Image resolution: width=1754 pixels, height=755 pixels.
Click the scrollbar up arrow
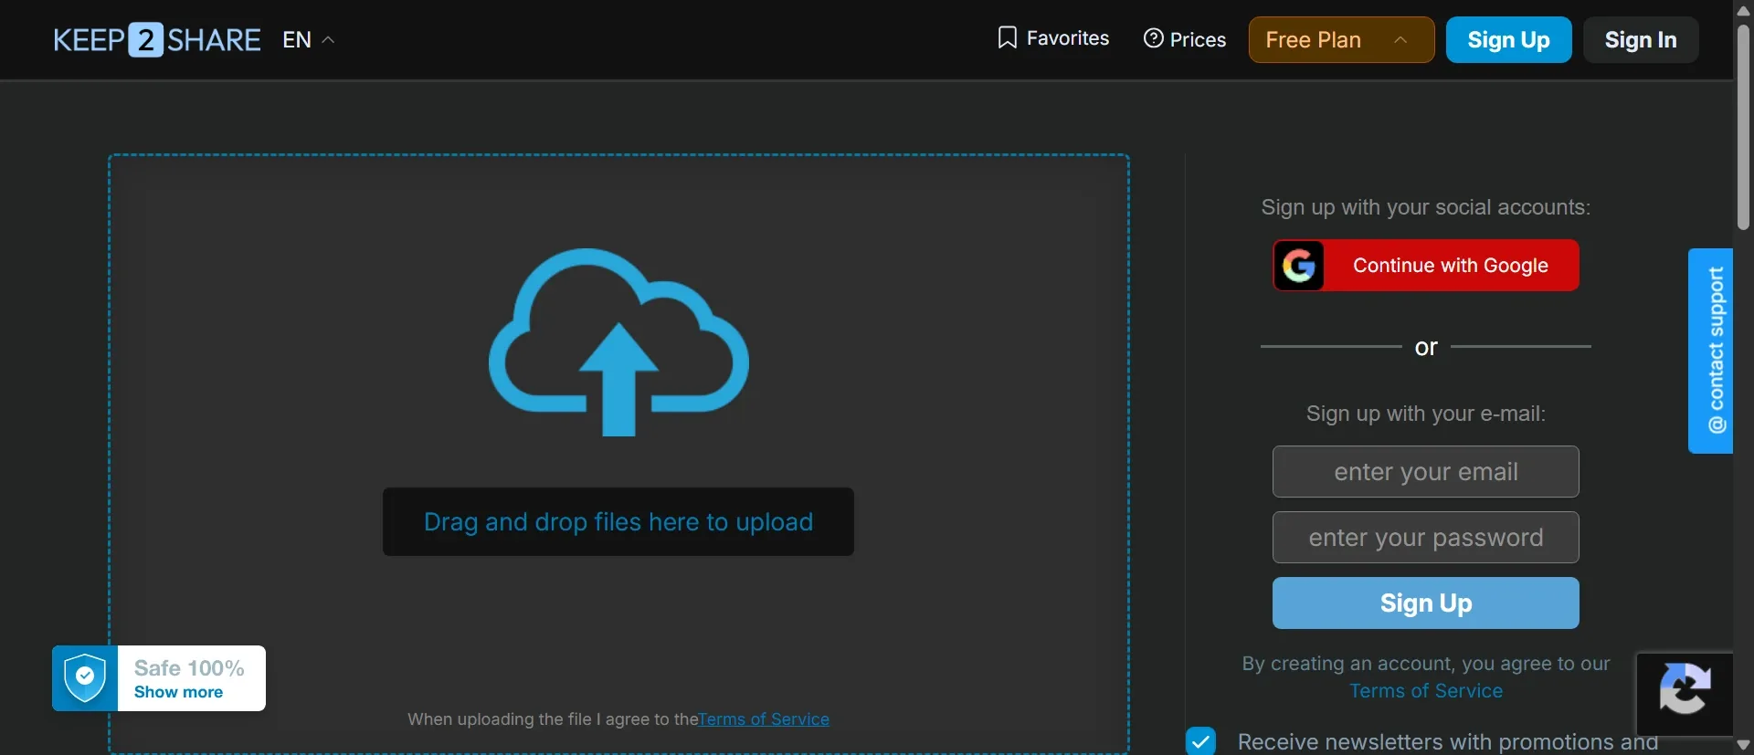1743,10
